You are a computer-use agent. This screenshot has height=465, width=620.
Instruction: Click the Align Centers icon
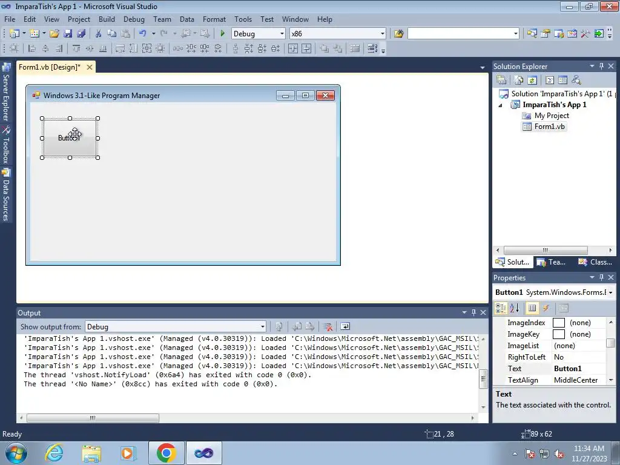point(45,48)
